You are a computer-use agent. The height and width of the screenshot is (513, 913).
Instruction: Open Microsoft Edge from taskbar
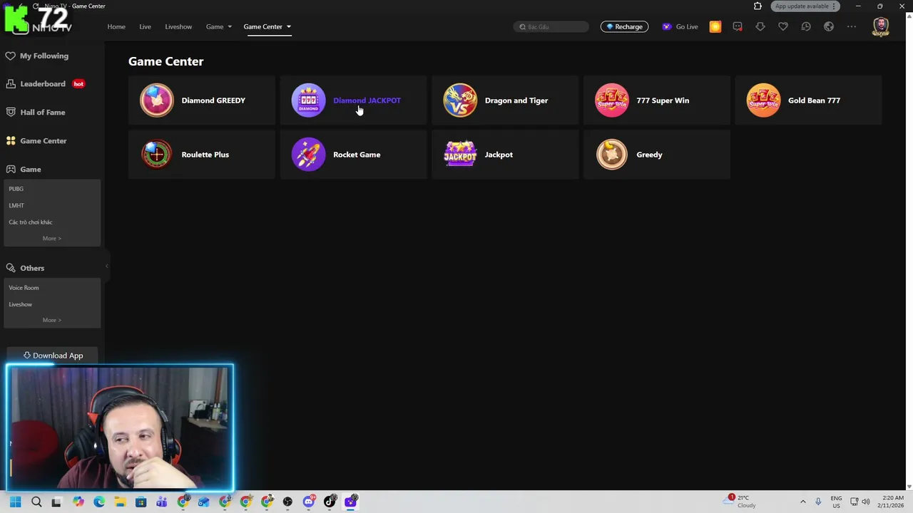99,502
